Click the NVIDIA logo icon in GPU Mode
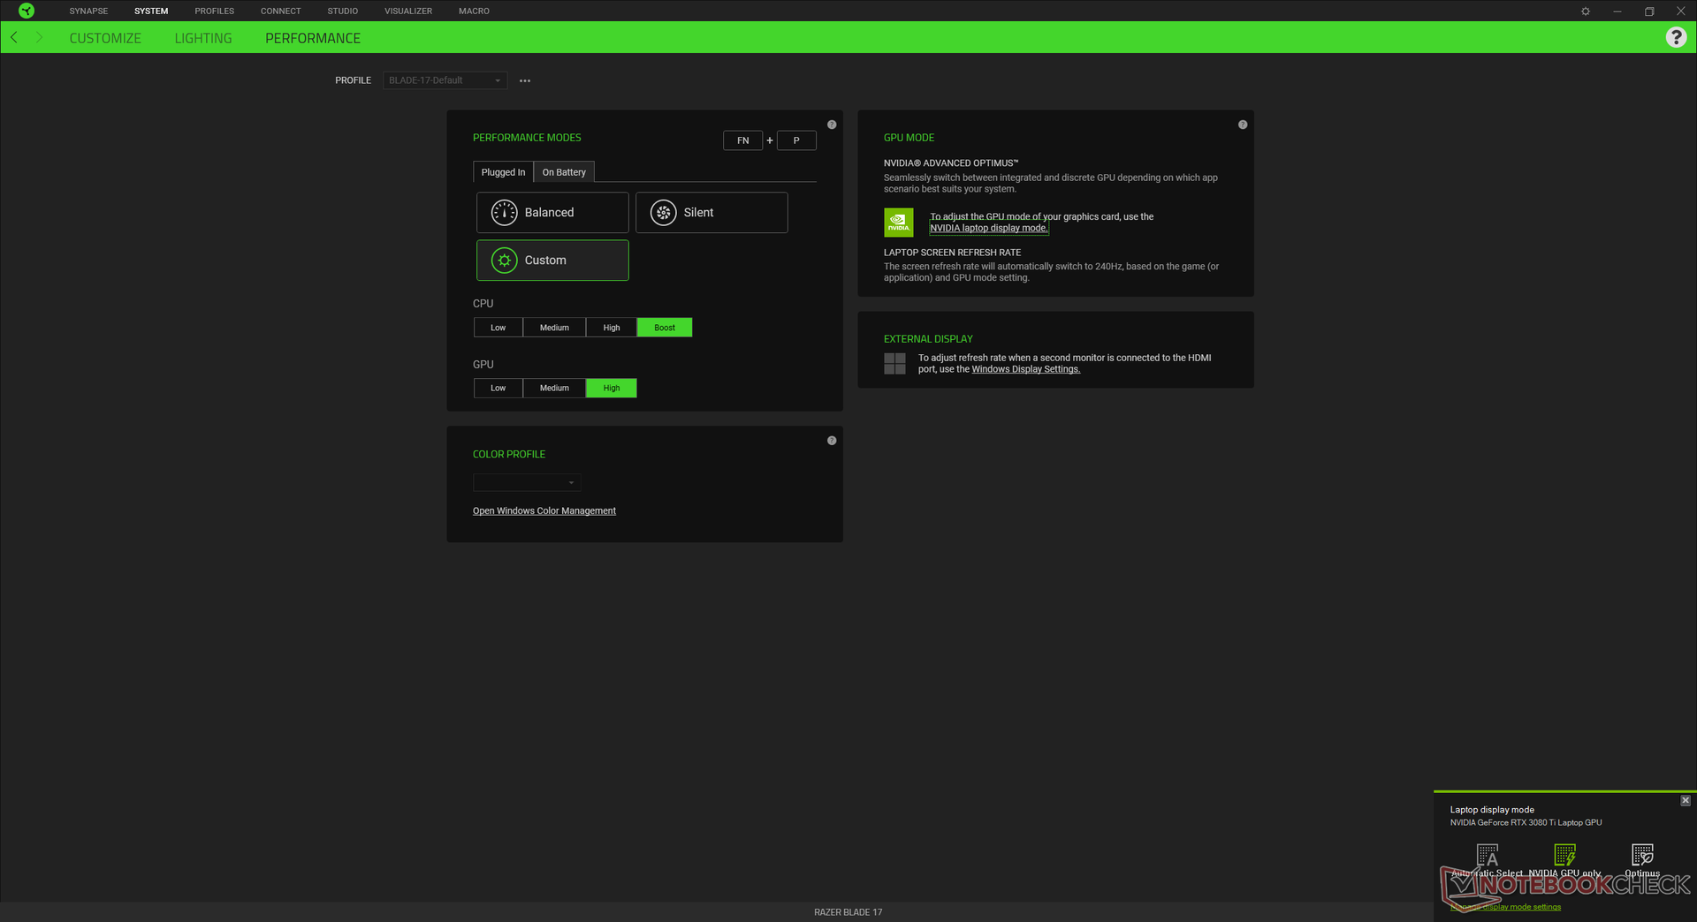The image size is (1697, 922). (x=899, y=223)
